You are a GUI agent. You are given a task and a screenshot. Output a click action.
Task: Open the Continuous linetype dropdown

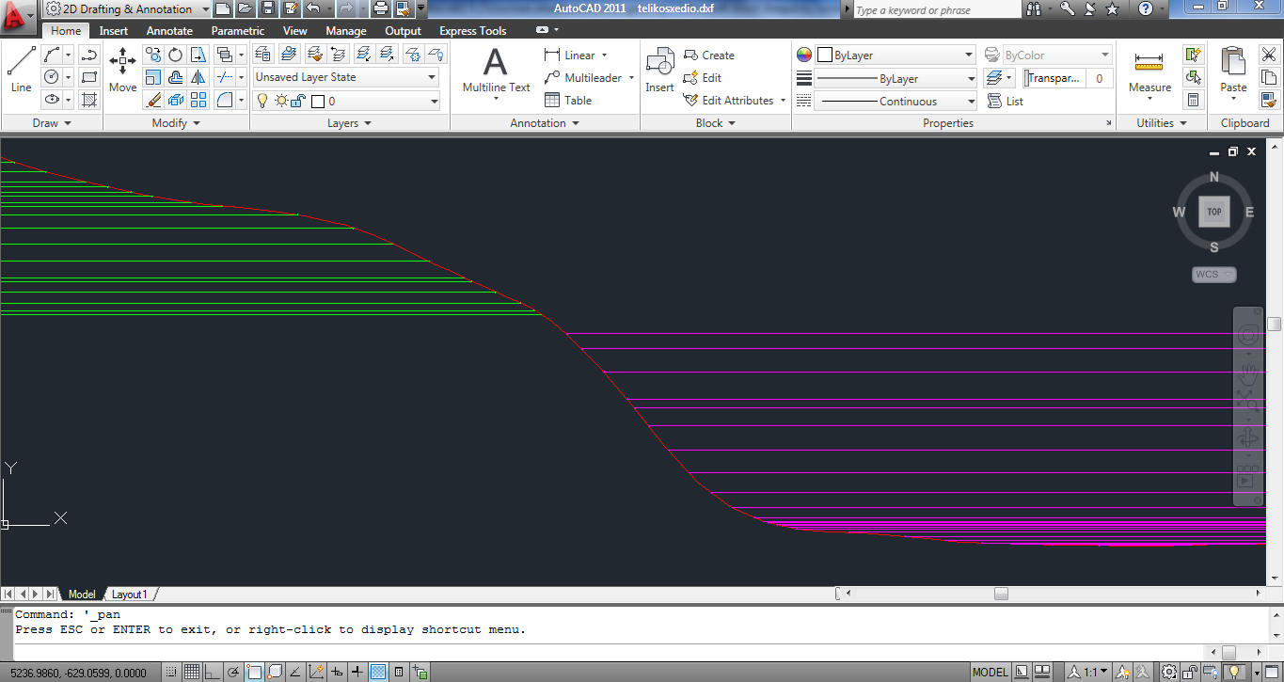point(896,101)
